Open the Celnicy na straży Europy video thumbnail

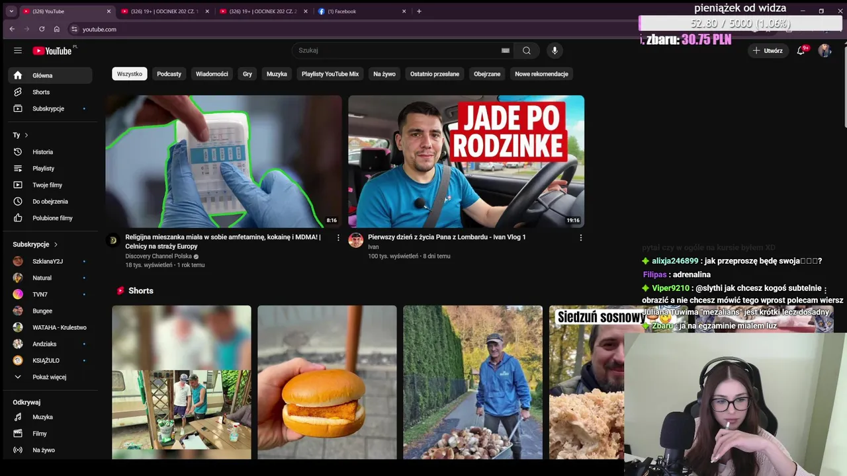(224, 161)
